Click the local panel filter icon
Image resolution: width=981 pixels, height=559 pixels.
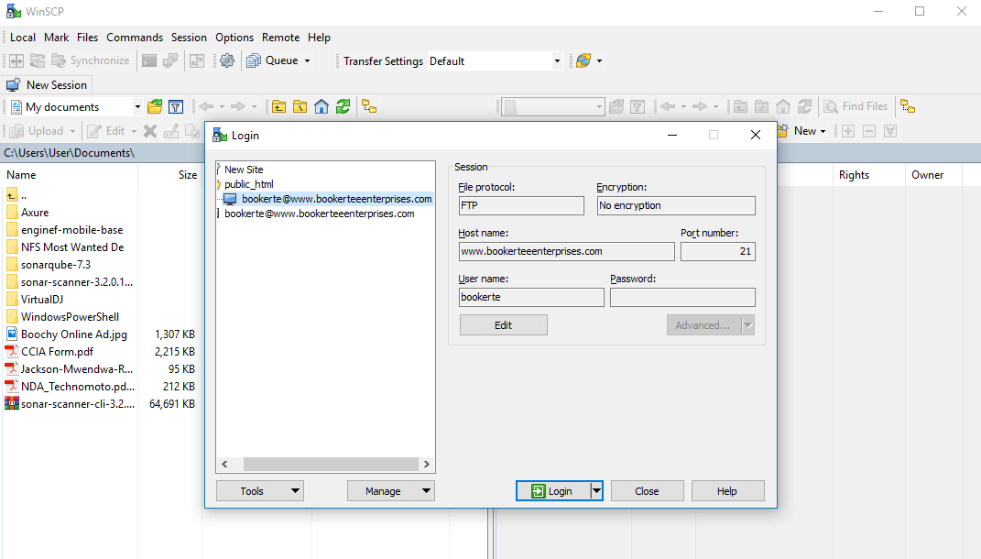click(176, 107)
